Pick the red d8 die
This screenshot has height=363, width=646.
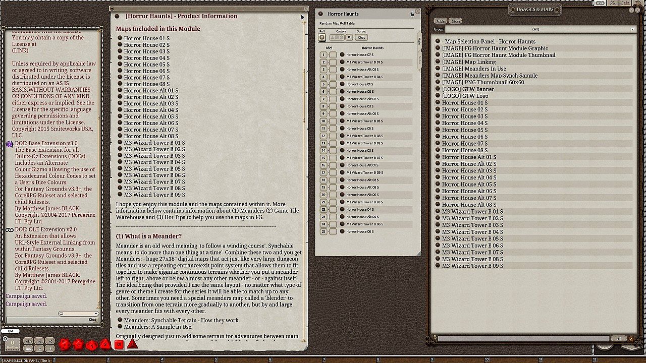pos(105,344)
